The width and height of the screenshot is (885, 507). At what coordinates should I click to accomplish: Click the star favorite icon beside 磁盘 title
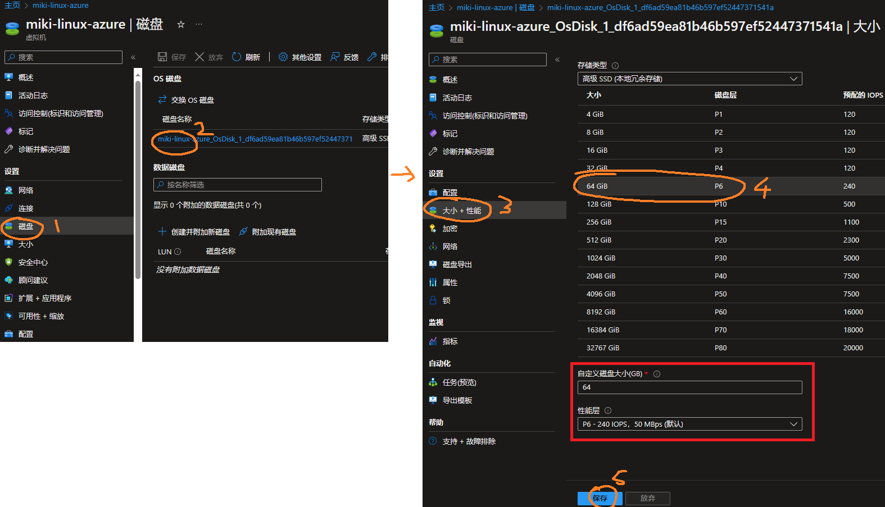[x=181, y=24]
